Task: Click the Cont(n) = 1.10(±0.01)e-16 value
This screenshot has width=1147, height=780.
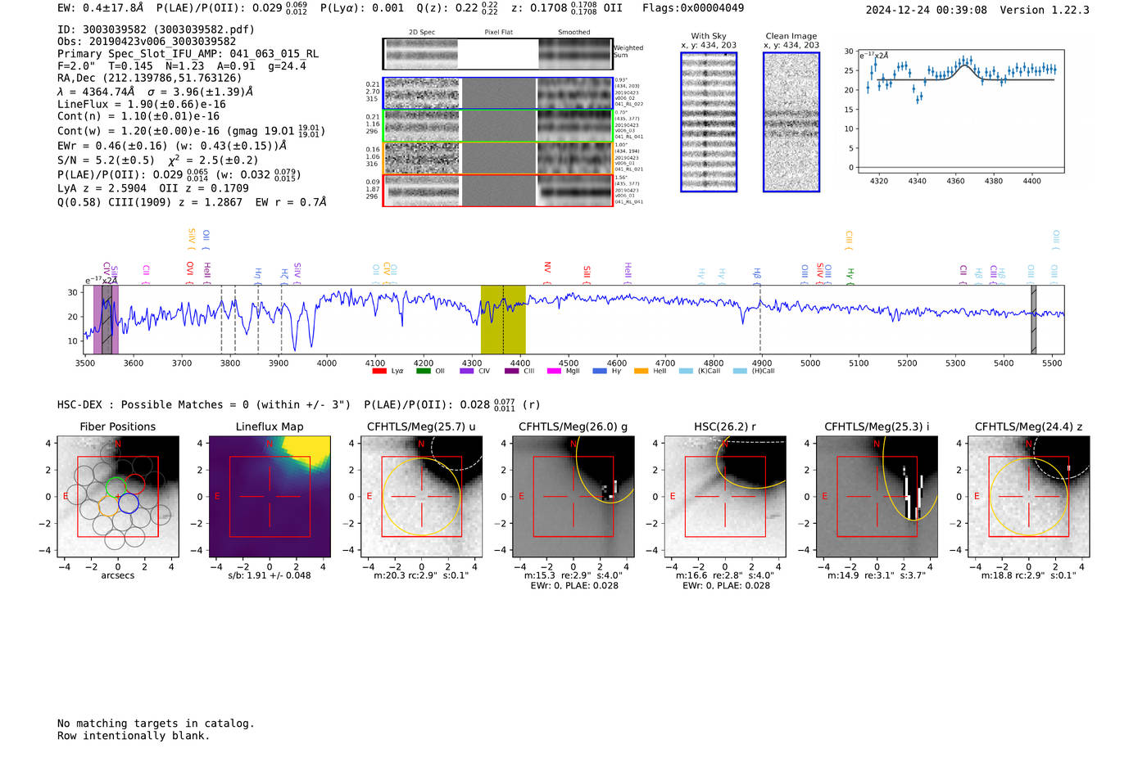Action: click(x=138, y=117)
